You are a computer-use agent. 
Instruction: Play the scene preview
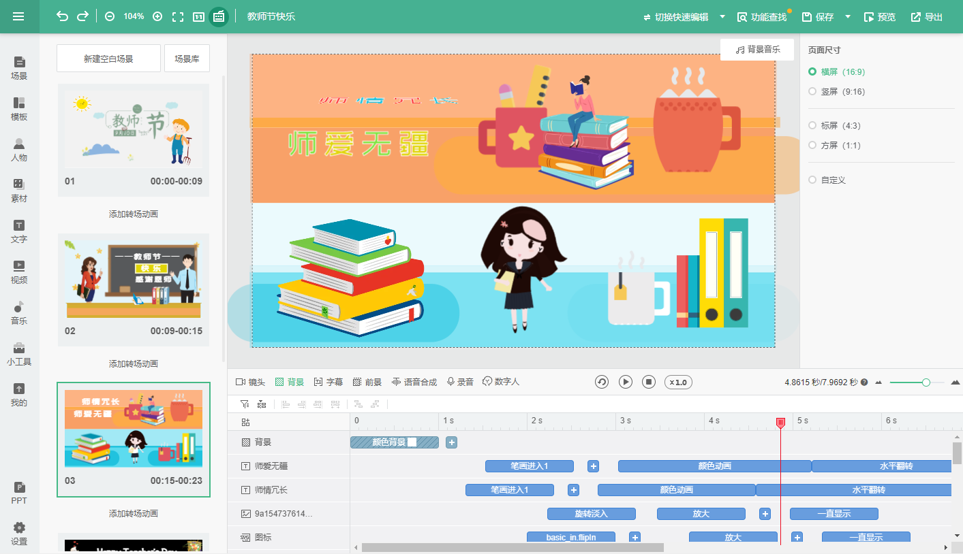626,382
